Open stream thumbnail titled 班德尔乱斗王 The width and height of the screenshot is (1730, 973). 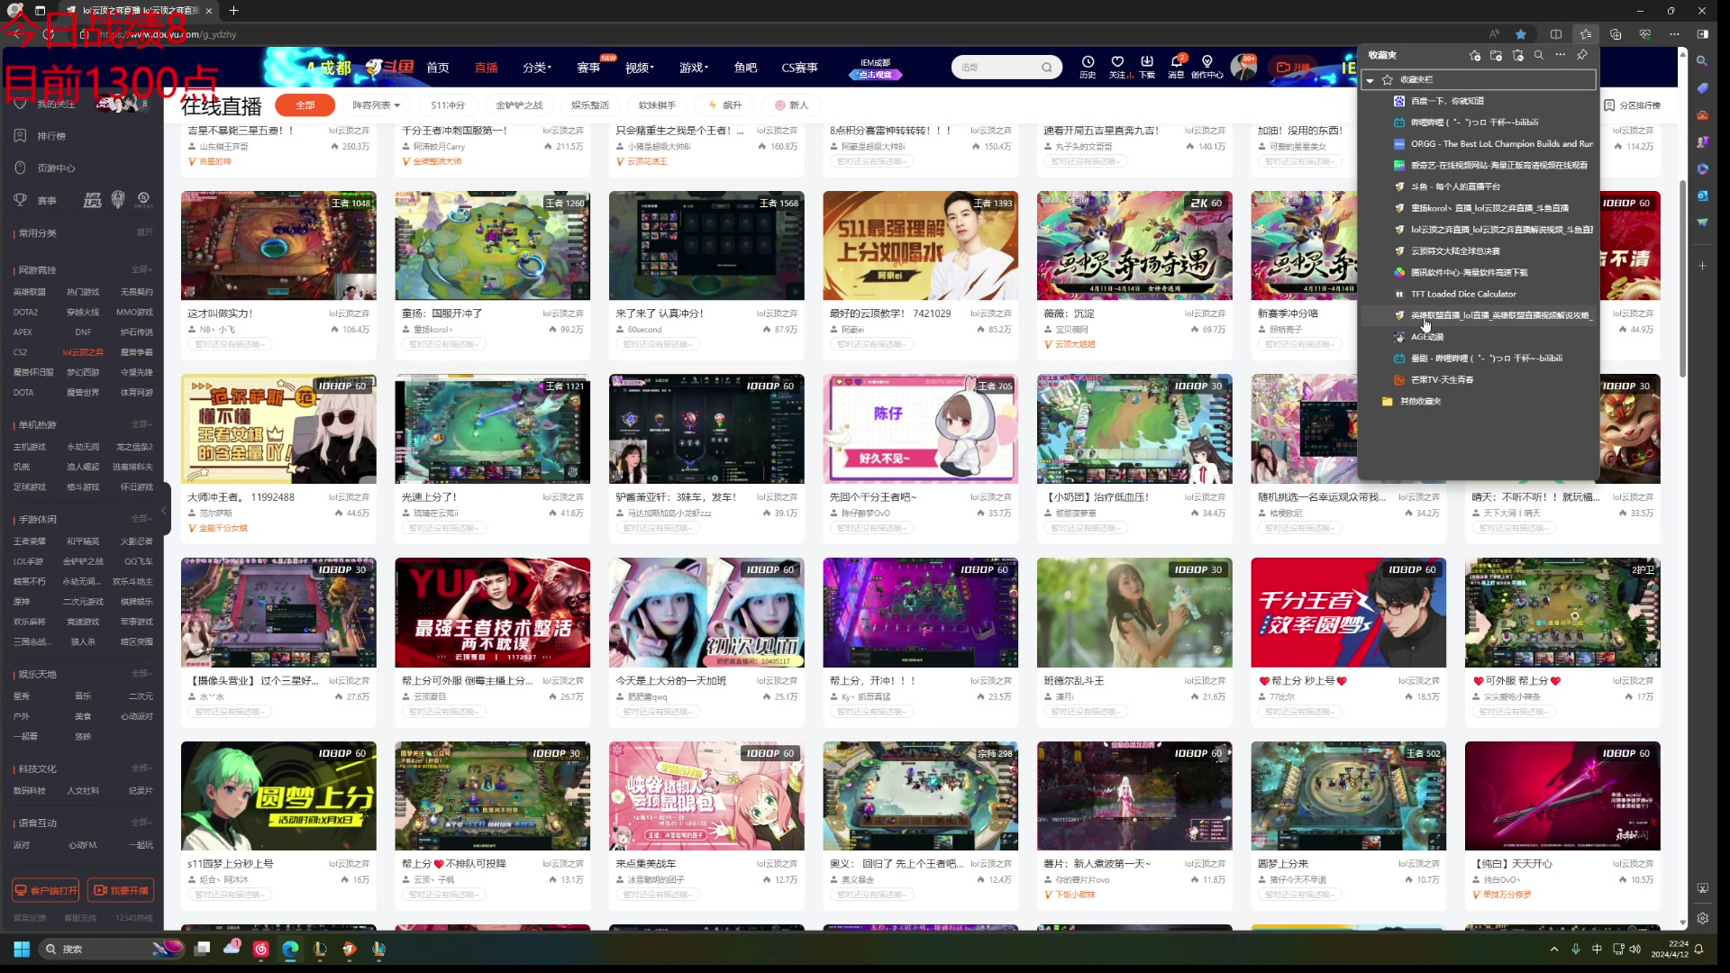click(x=1134, y=613)
